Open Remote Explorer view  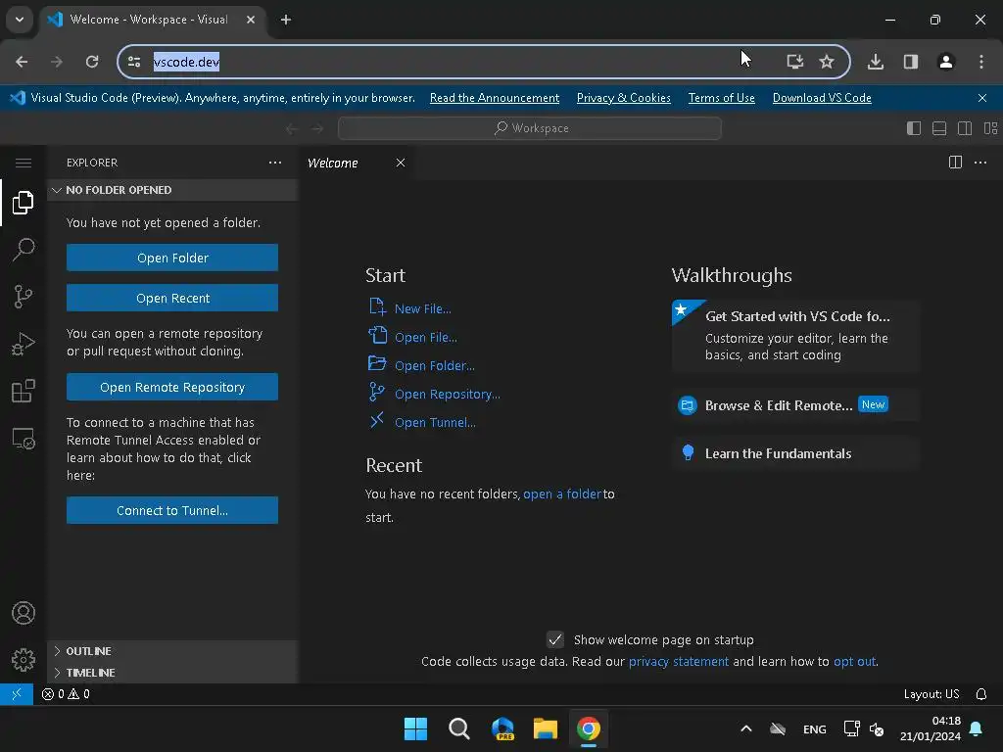[x=24, y=439]
